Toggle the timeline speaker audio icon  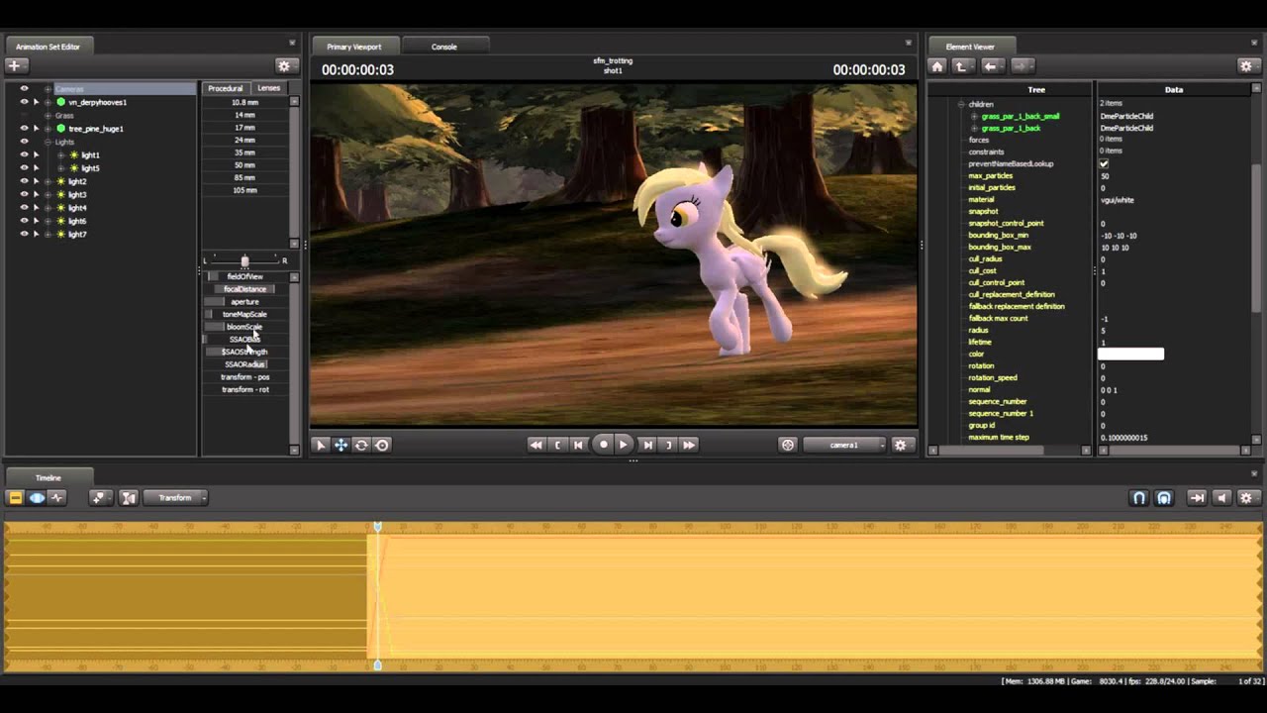(x=1221, y=498)
